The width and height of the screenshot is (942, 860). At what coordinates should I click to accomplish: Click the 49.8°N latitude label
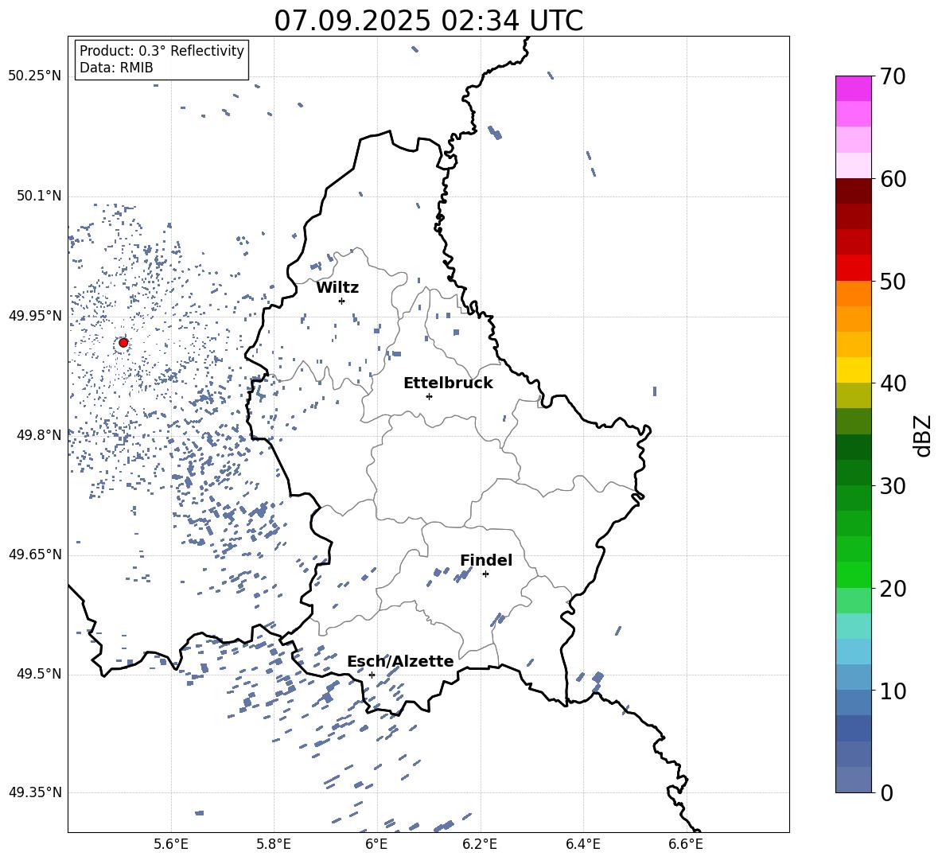point(38,435)
